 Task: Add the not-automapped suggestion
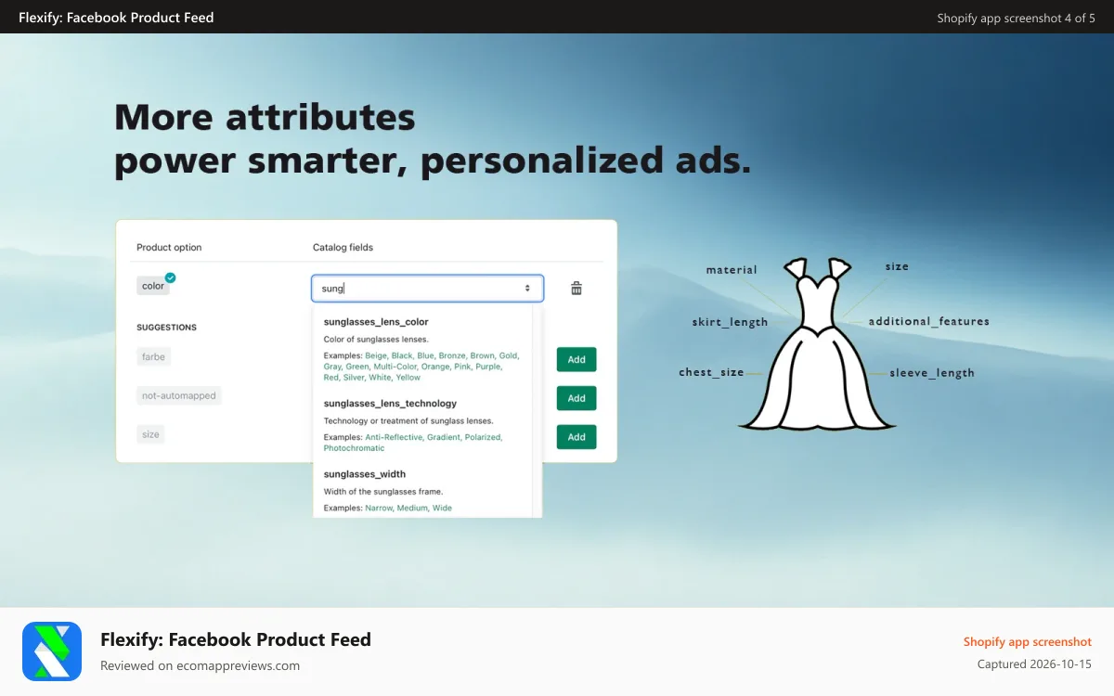click(x=576, y=398)
